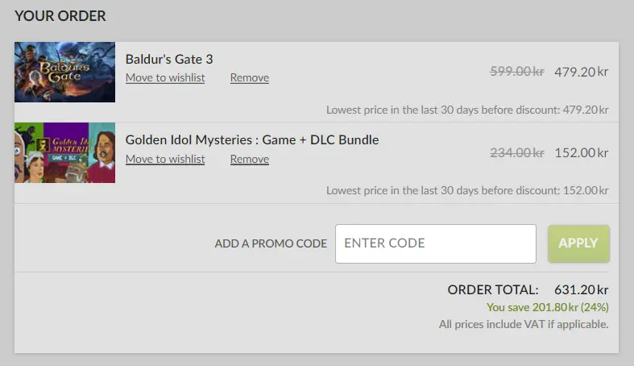Select the 479.20 kr discounted price
Screen dimensions: 634x366
pos(581,72)
